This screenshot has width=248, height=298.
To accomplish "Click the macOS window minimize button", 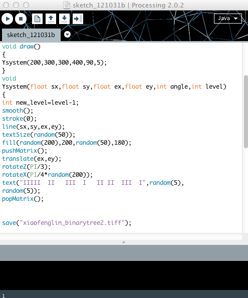I will [16, 5].
